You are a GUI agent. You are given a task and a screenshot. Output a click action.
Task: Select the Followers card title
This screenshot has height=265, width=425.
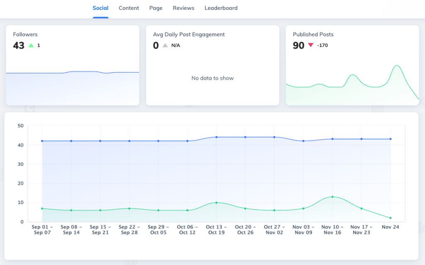(25, 34)
